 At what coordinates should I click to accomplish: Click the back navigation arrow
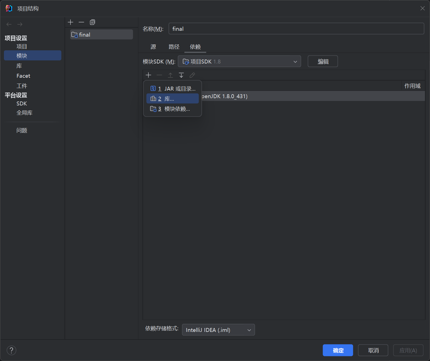pyautogui.click(x=9, y=24)
